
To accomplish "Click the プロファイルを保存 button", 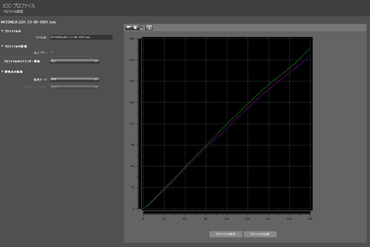I will (x=226, y=234).
